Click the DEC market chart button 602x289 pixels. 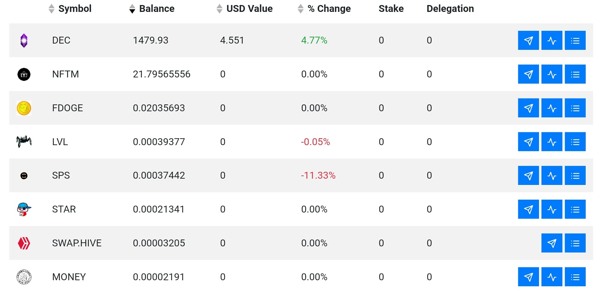[552, 40]
